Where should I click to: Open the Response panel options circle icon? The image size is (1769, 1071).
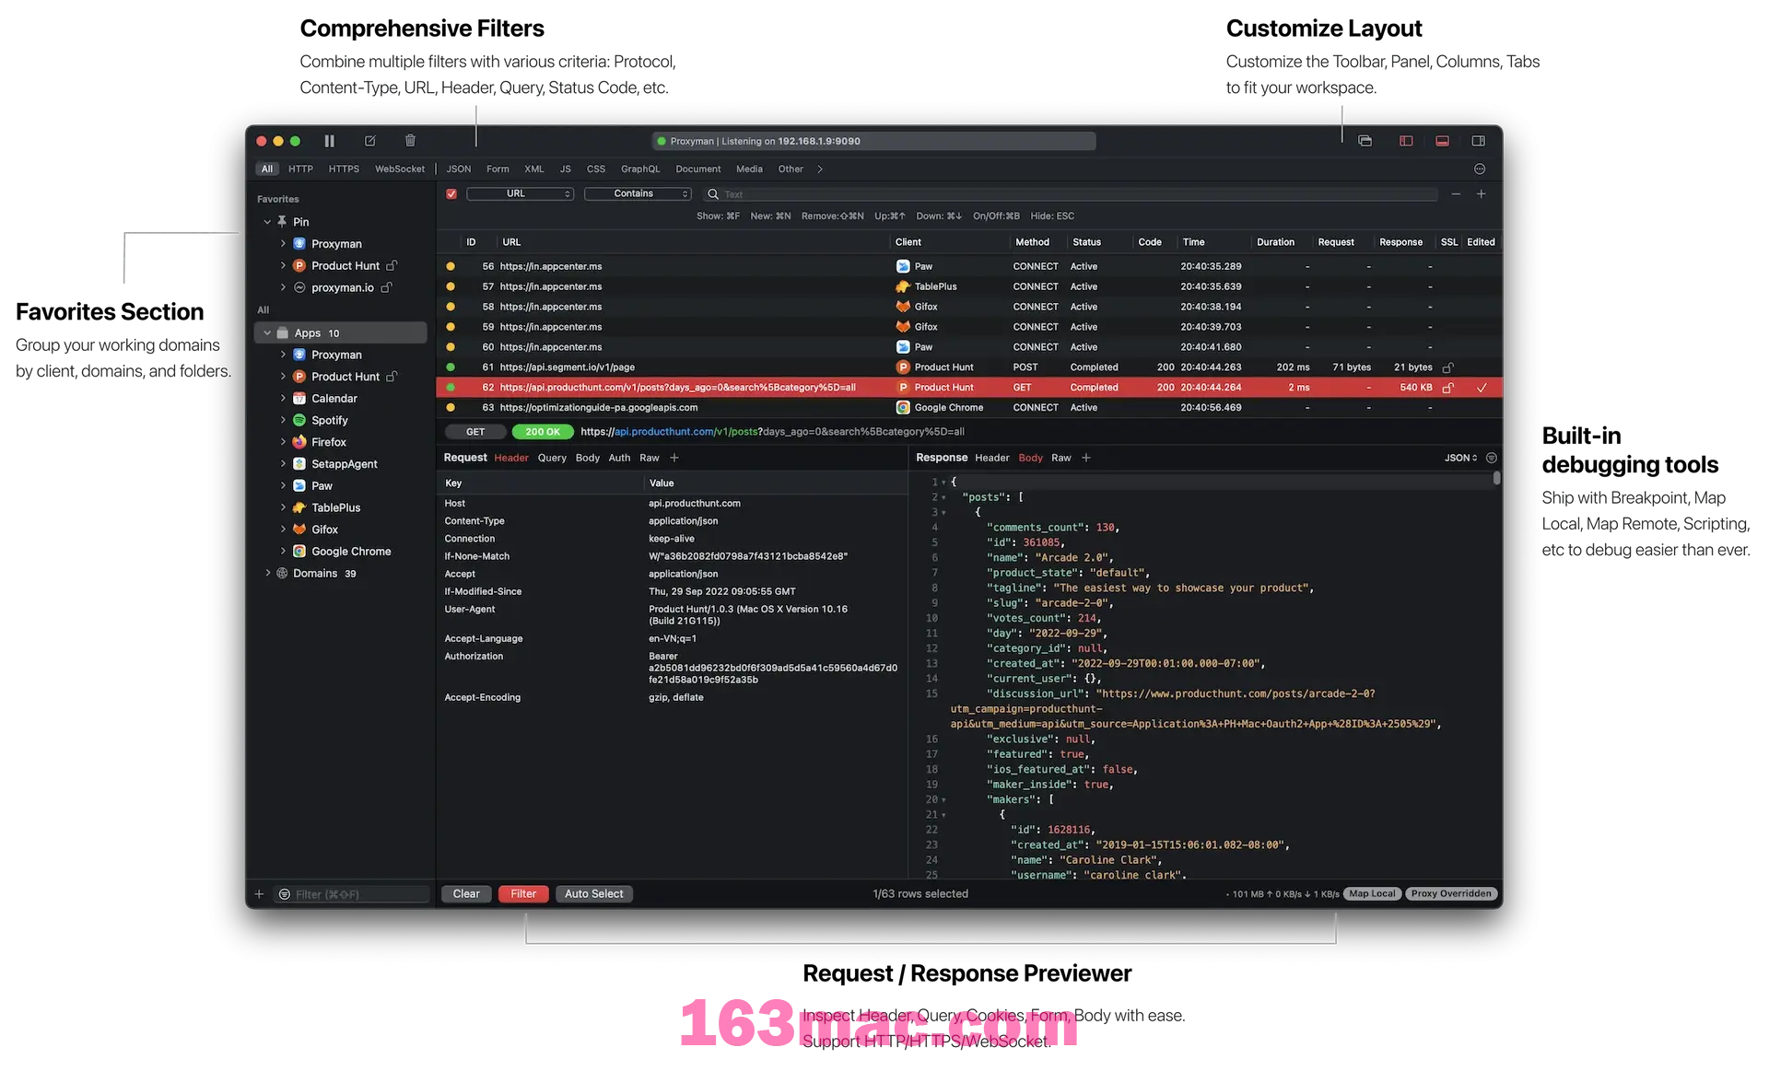pyautogui.click(x=1492, y=458)
